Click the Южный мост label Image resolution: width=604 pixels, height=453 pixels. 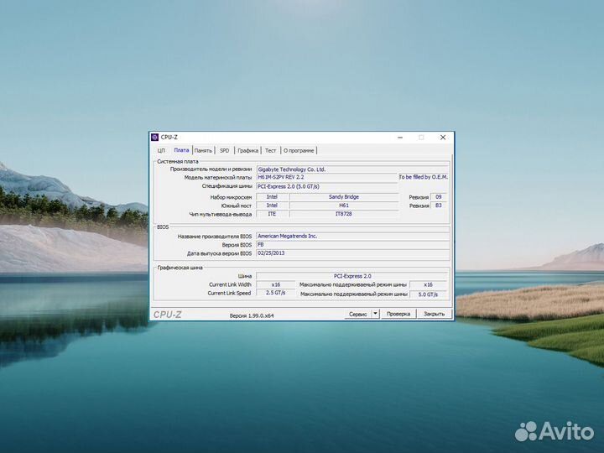[236, 206]
